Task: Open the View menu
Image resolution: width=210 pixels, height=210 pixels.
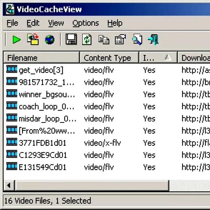Action: [x=56, y=23]
